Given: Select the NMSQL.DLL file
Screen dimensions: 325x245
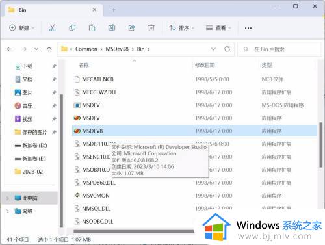Looking at the screenshot, I should (96, 209).
